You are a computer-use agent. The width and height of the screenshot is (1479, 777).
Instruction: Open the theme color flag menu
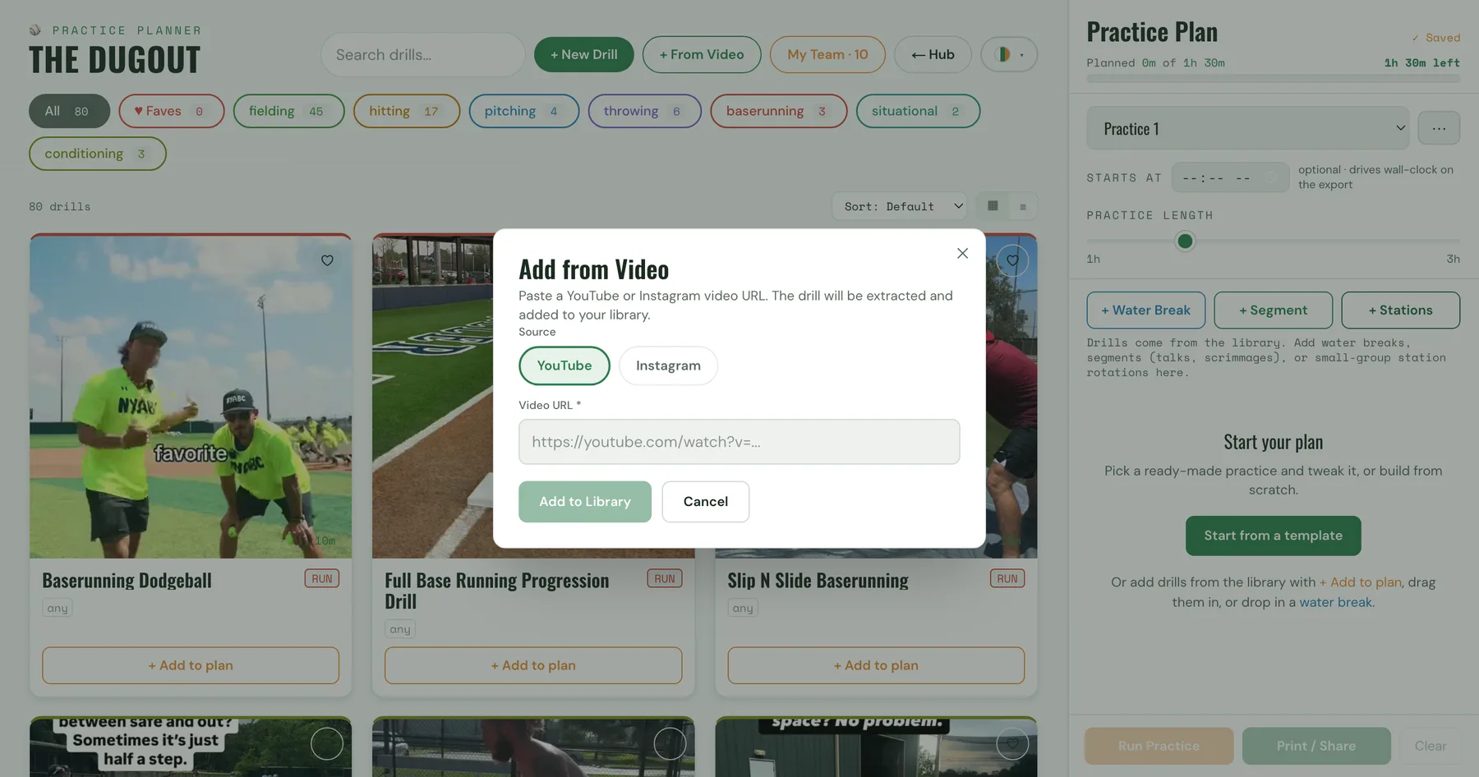pyautogui.click(x=1009, y=54)
